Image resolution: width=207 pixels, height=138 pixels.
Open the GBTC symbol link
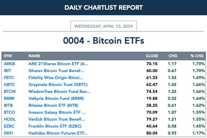9,85
